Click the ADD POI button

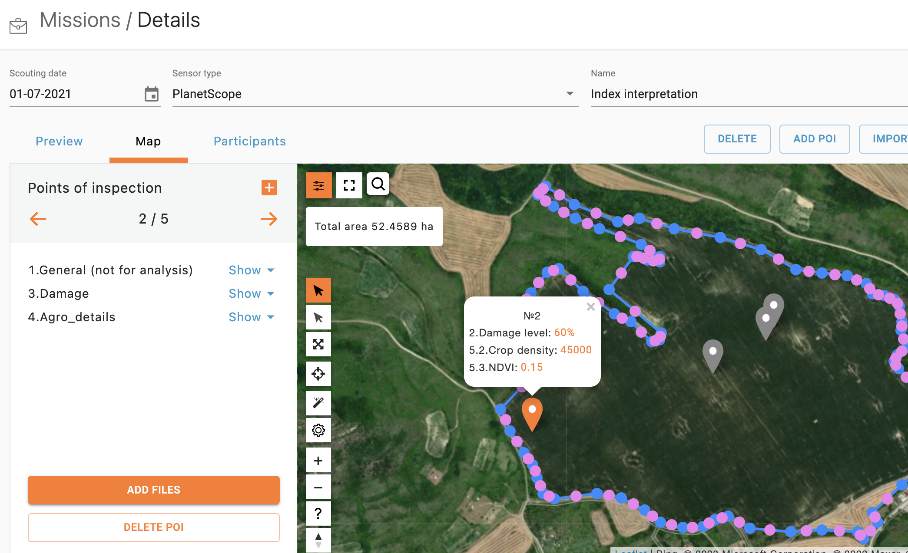814,139
